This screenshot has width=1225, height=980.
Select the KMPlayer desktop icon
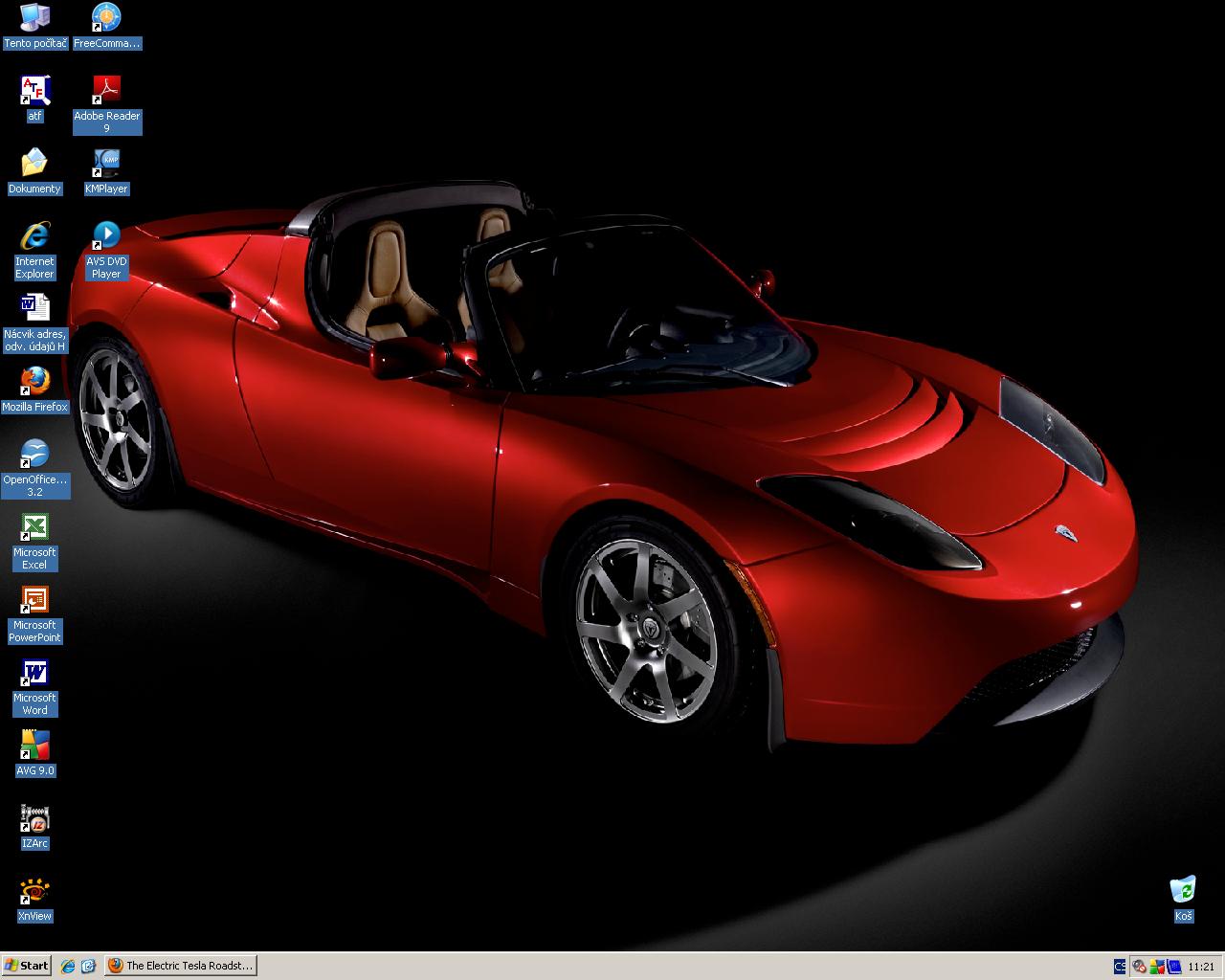click(x=106, y=163)
